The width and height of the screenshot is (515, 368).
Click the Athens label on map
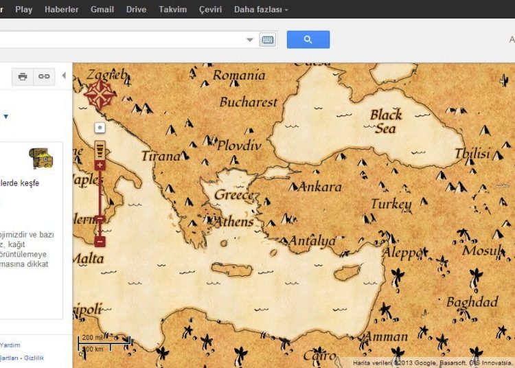click(233, 222)
